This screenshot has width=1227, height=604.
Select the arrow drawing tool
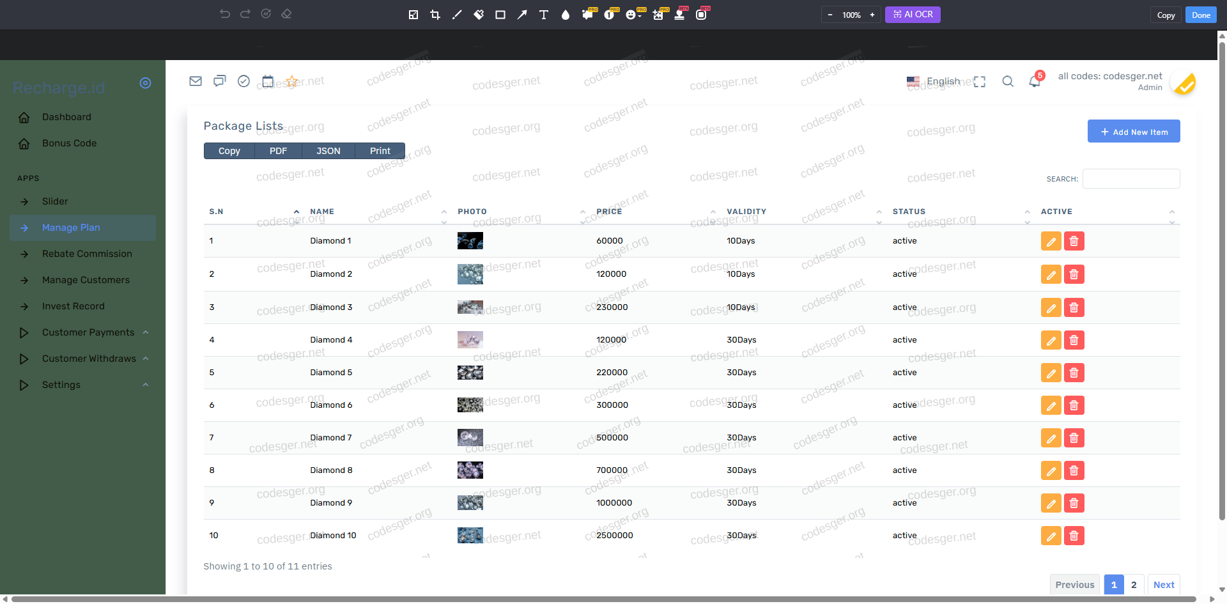pyautogui.click(x=522, y=15)
